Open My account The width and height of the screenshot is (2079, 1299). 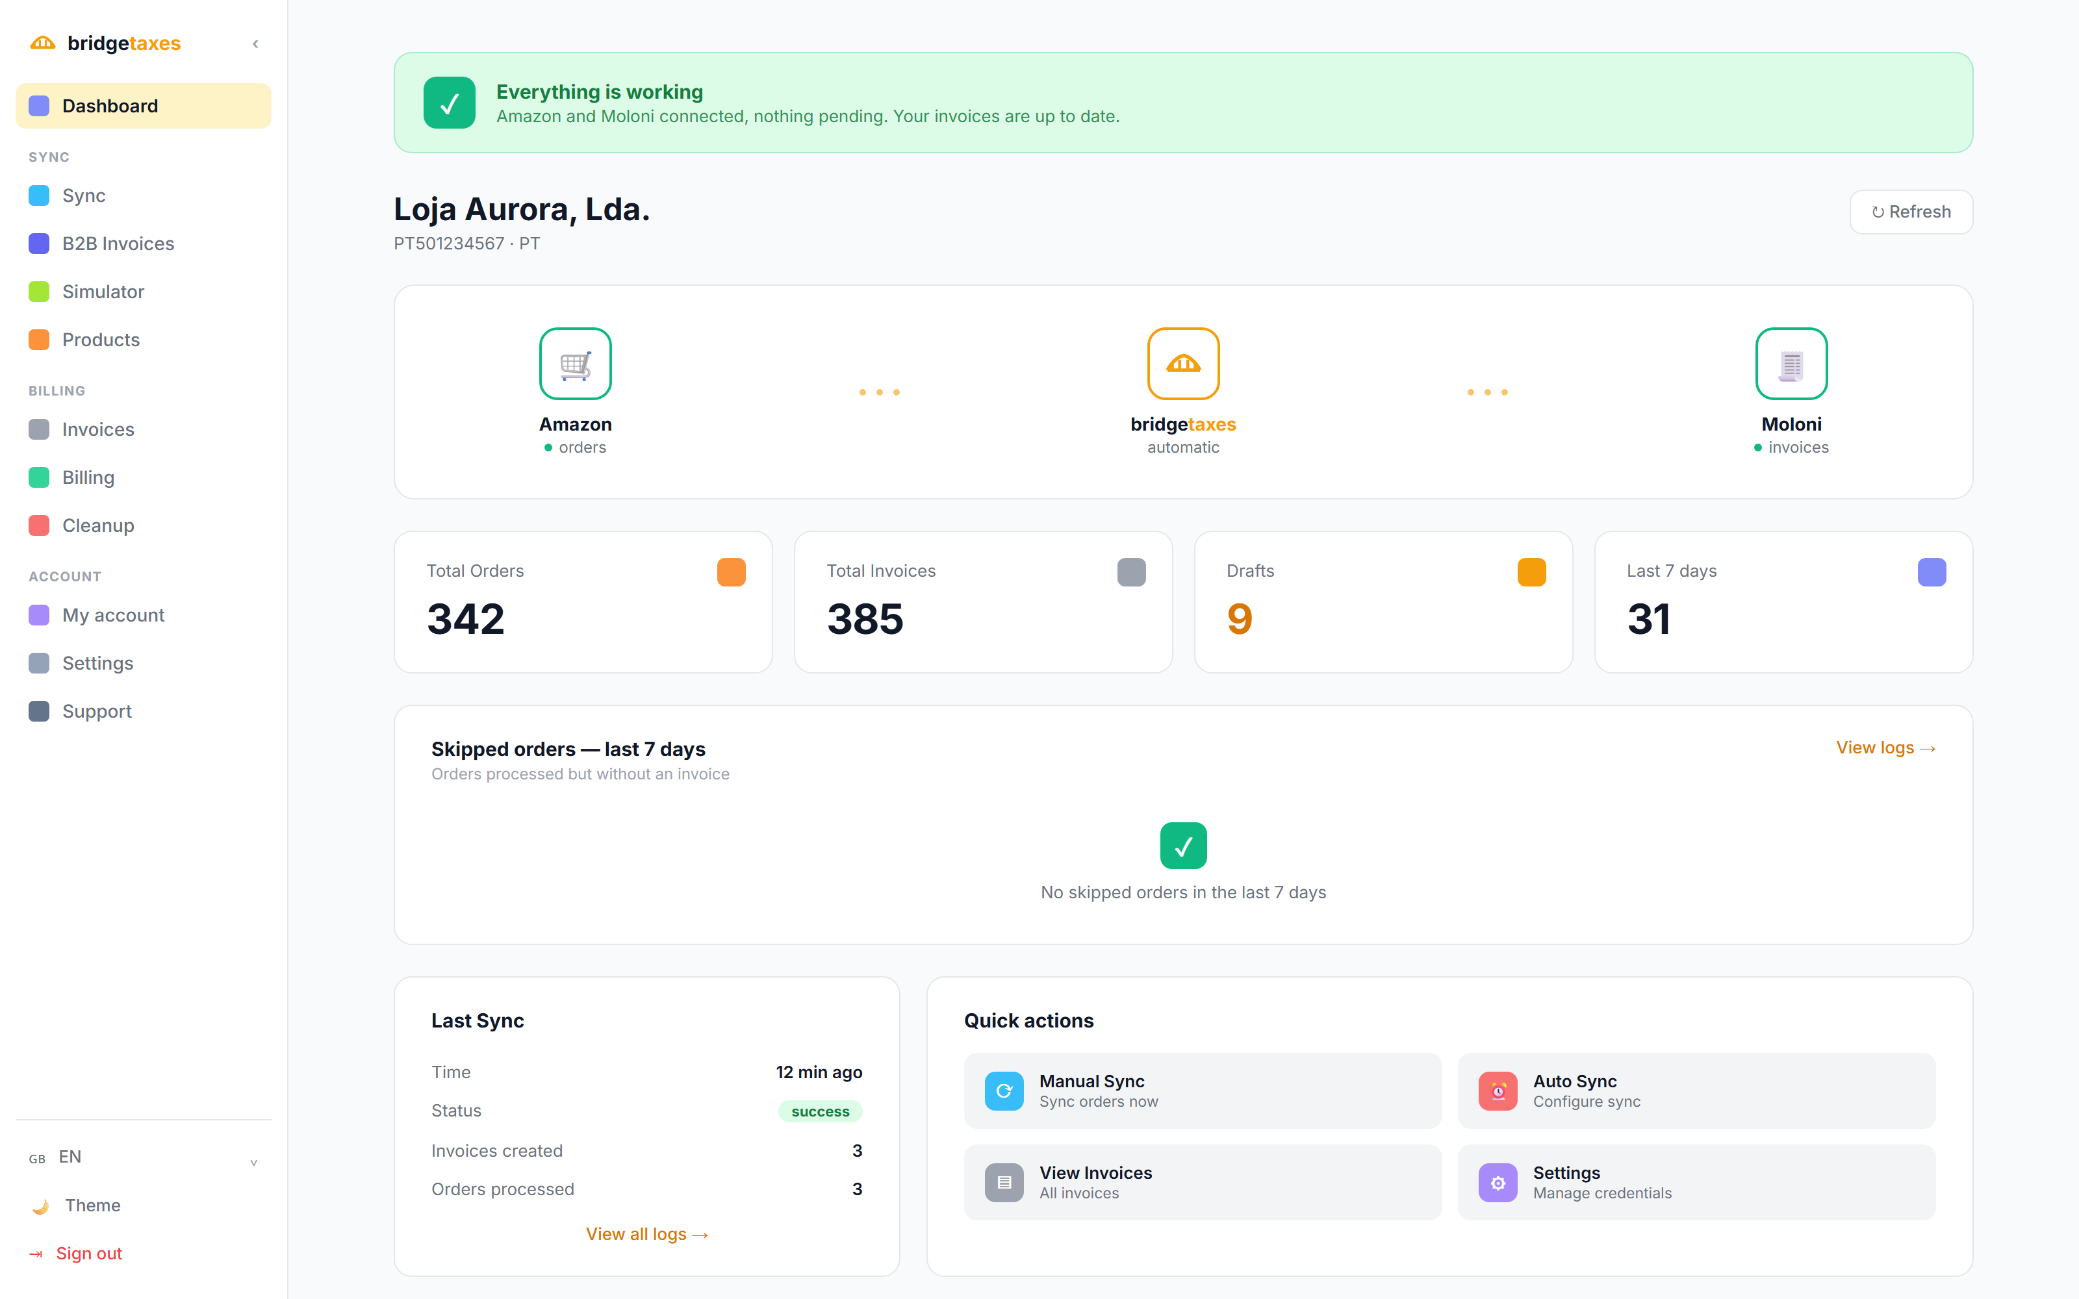[x=144, y=615]
